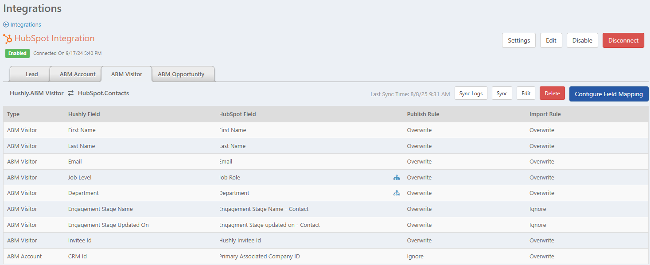Open Sync Logs
This screenshot has height=265, width=650.
point(471,94)
